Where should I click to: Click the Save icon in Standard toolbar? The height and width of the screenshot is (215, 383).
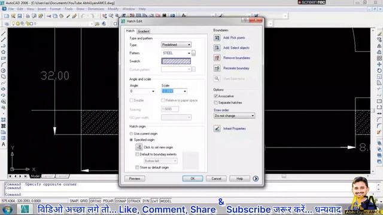pos(20,16)
